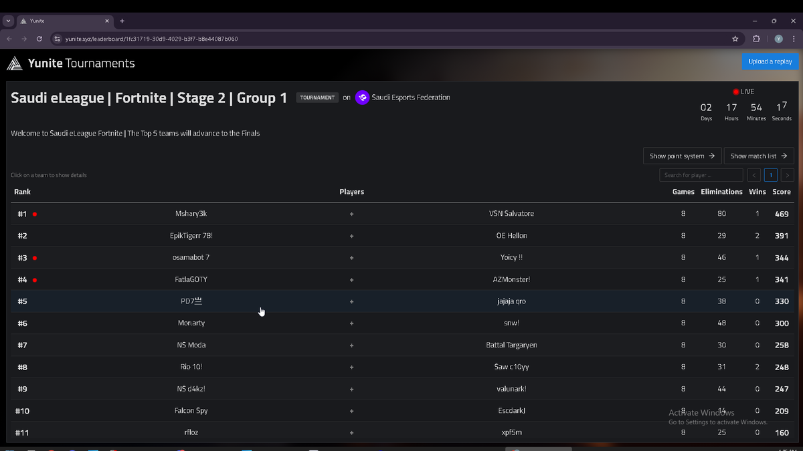The height and width of the screenshot is (451, 803).
Task: Click the red live dot beside #4
Action: coord(34,280)
